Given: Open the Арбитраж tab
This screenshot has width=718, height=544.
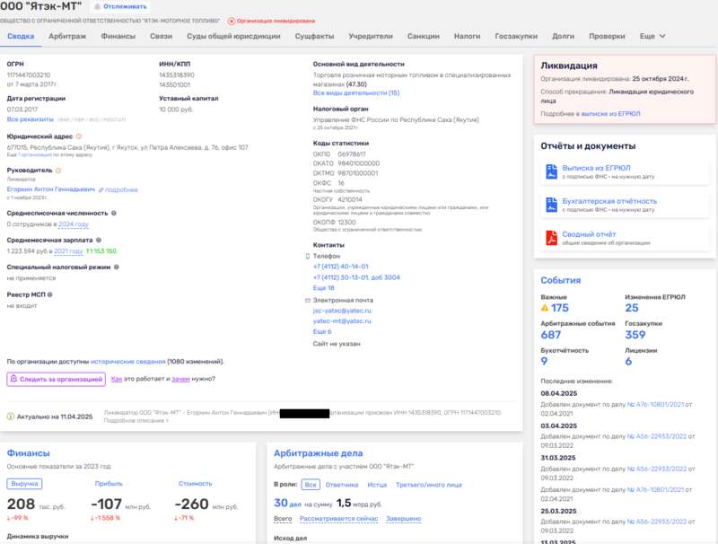Looking at the screenshot, I should 67,36.
